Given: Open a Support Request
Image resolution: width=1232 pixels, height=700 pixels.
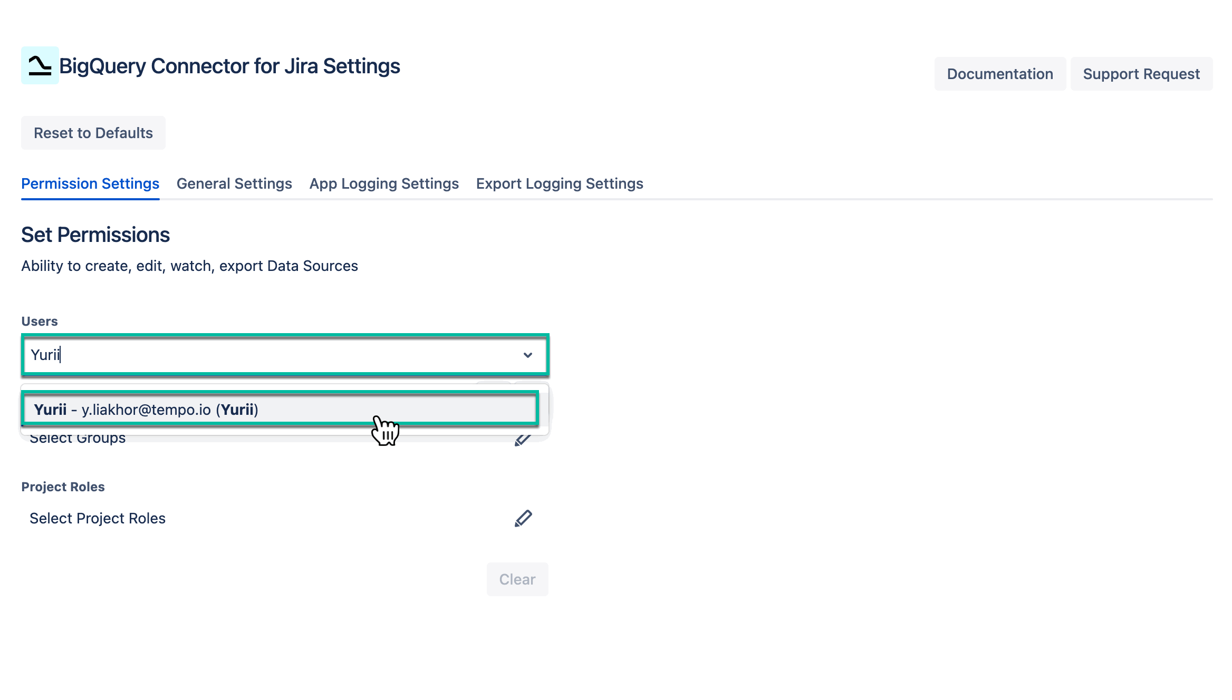Looking at the screenshot, I should pos(1141,74).
